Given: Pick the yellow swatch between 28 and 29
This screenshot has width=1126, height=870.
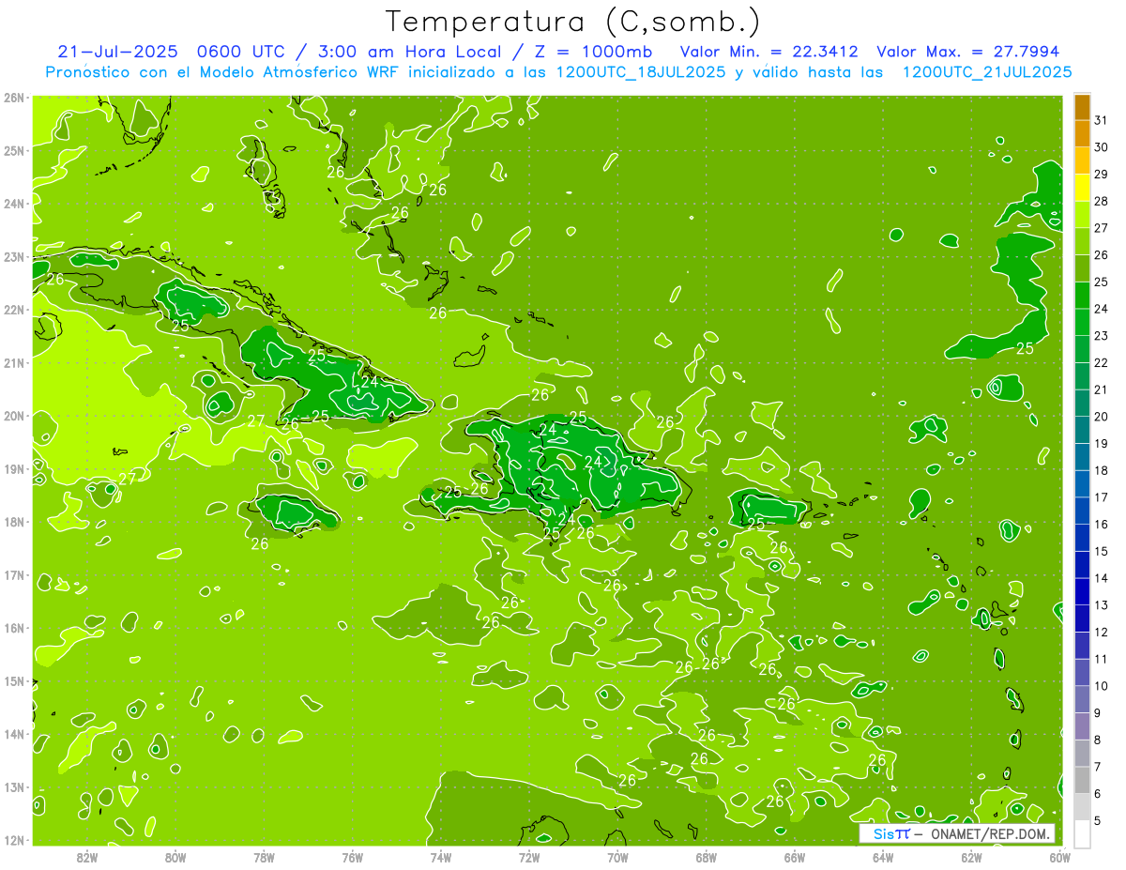Looking at the screenshot, I should (1082, 188).
